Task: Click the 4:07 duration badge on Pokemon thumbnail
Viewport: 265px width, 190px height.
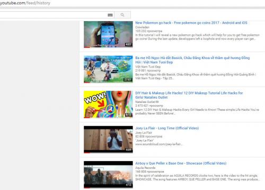Action: (128, 44)
